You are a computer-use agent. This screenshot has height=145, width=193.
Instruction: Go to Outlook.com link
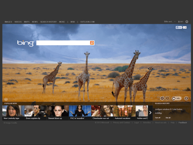point(87,22)
